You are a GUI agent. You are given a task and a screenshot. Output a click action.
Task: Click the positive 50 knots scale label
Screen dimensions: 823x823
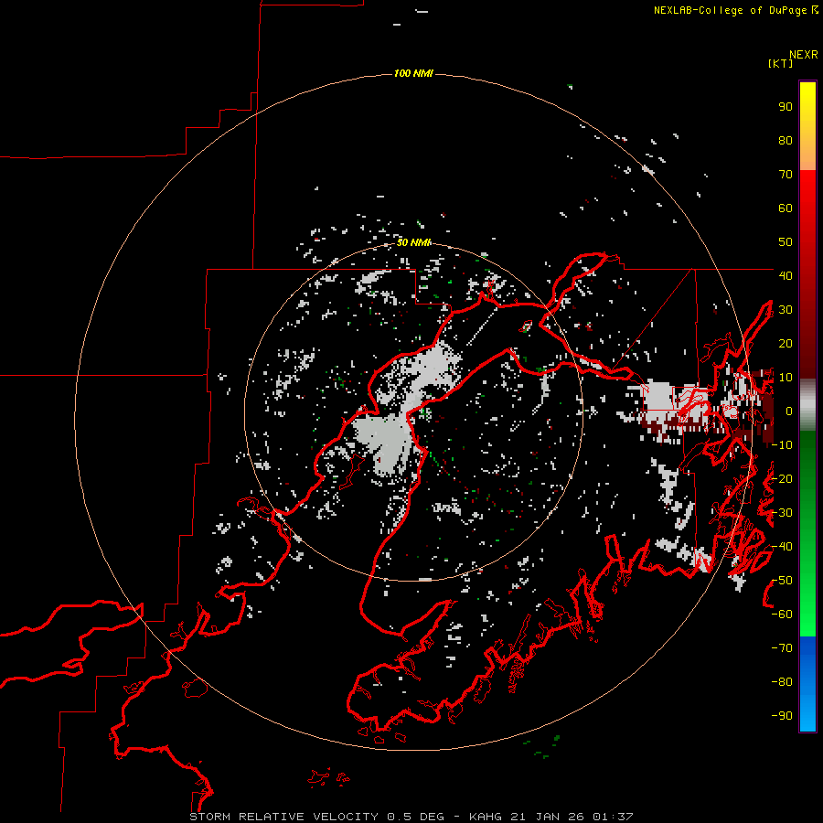tap(786, 242)
